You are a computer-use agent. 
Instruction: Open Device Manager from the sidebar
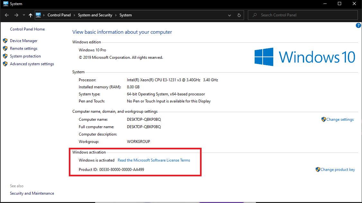pyautogui.click(x=23, y=41)
